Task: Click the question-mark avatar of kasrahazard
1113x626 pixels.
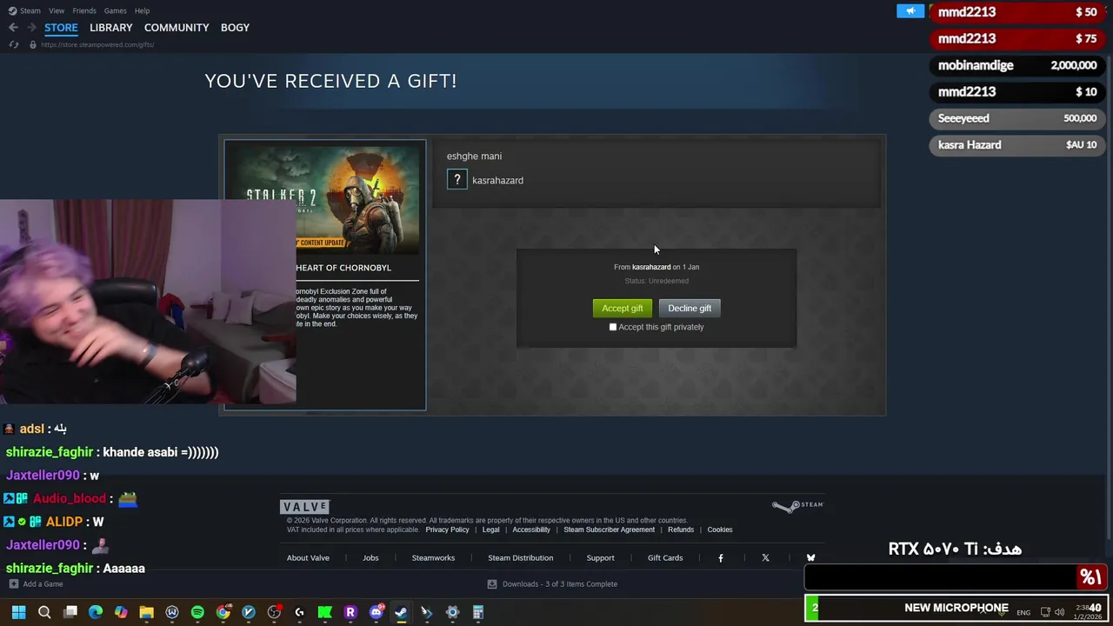Action: 457,180
